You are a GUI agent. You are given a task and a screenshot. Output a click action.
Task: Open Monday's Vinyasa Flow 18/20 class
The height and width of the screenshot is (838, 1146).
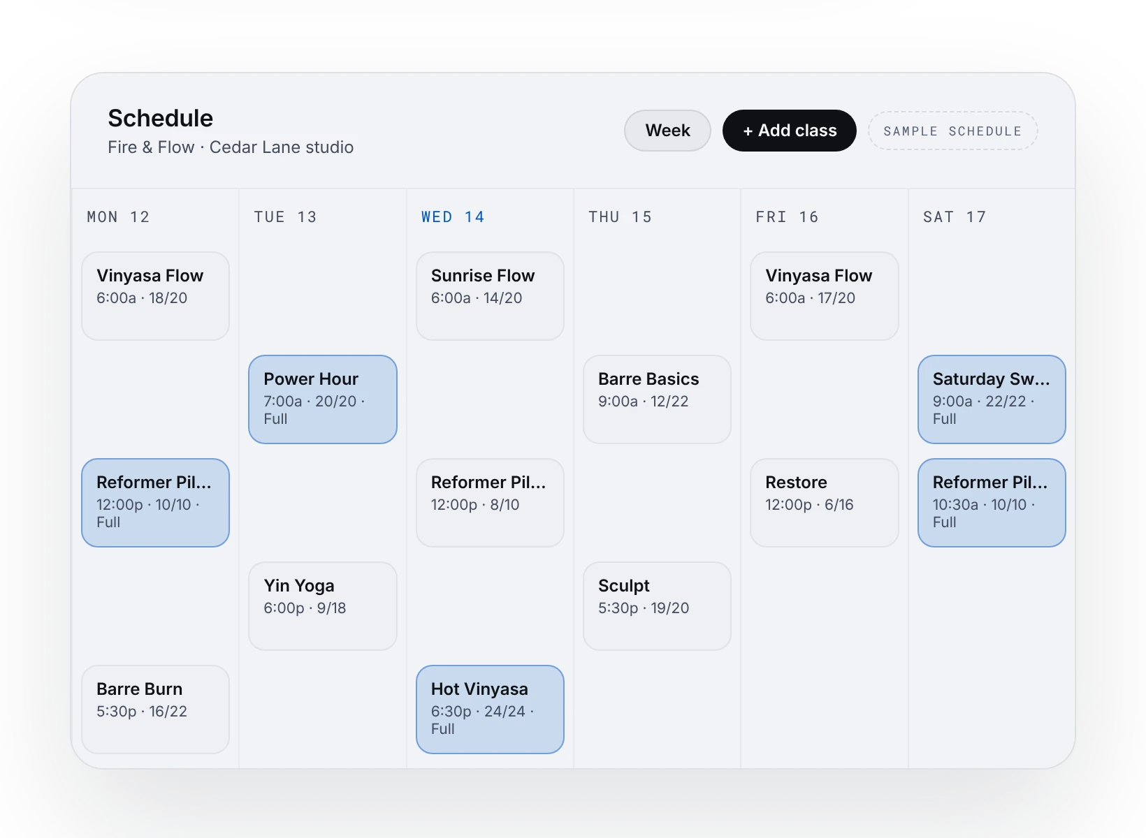[155, 296]
